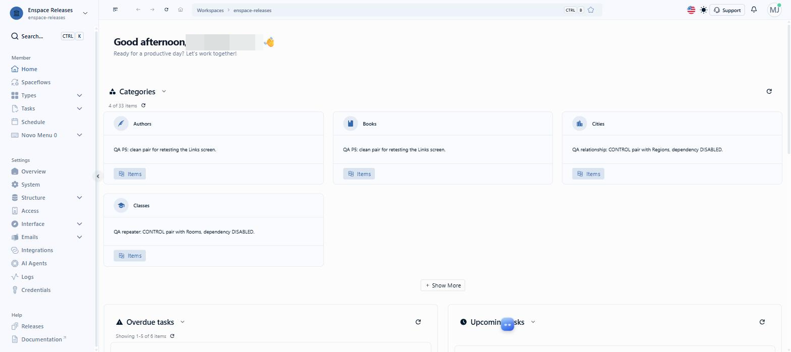Open the Categories widget dropdown

point(164,92)
